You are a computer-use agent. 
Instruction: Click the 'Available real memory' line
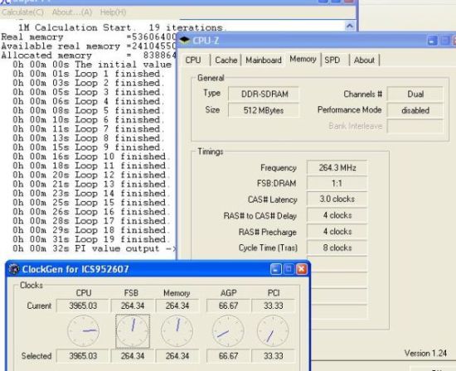[x=89, y=46]
